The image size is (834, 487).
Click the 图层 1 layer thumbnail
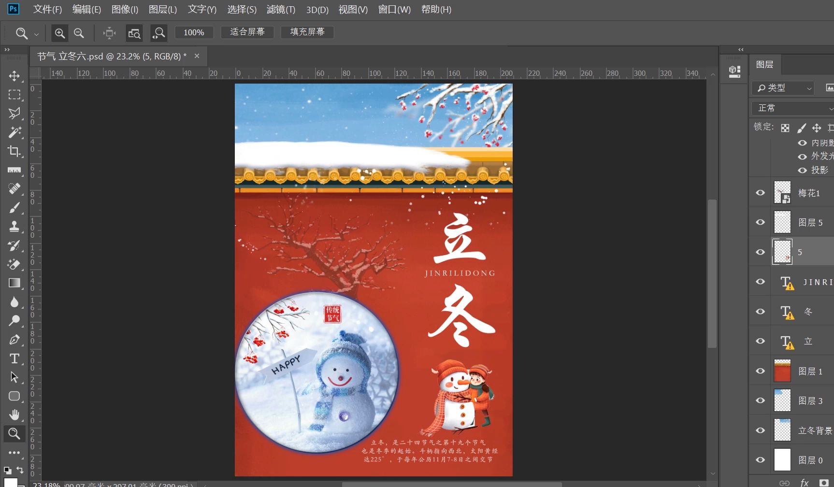coord(782,371)
